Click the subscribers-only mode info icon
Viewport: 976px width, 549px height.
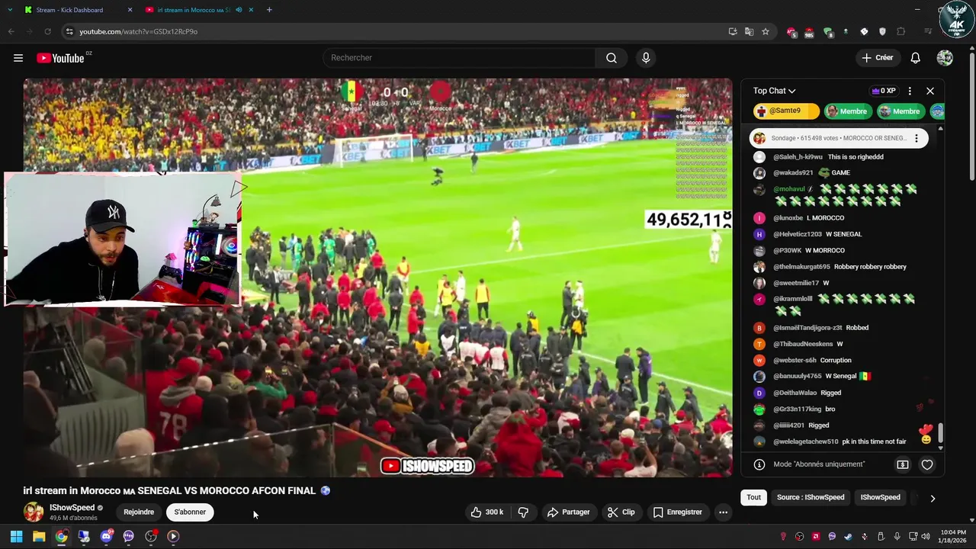click(x=759, y=464)
